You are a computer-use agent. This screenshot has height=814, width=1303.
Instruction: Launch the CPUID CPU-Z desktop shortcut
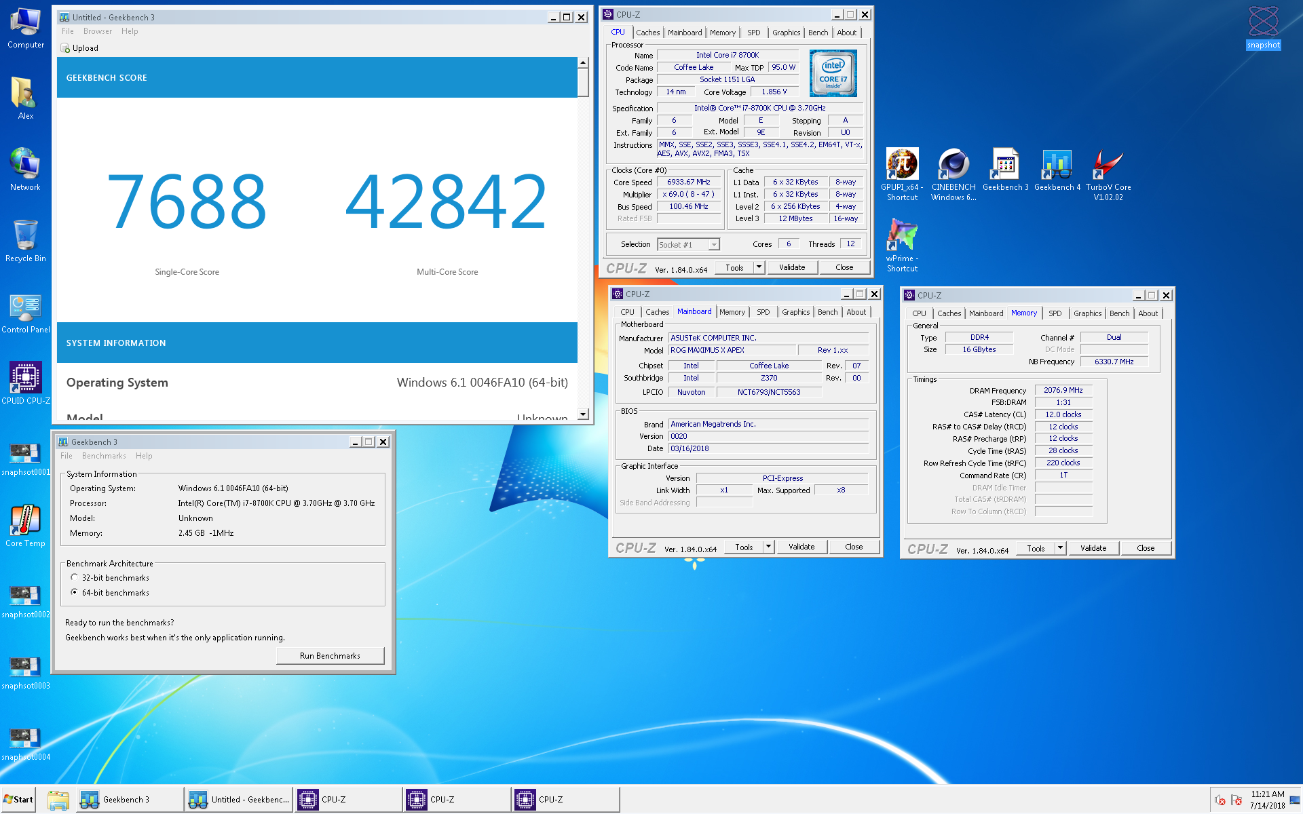25,383
